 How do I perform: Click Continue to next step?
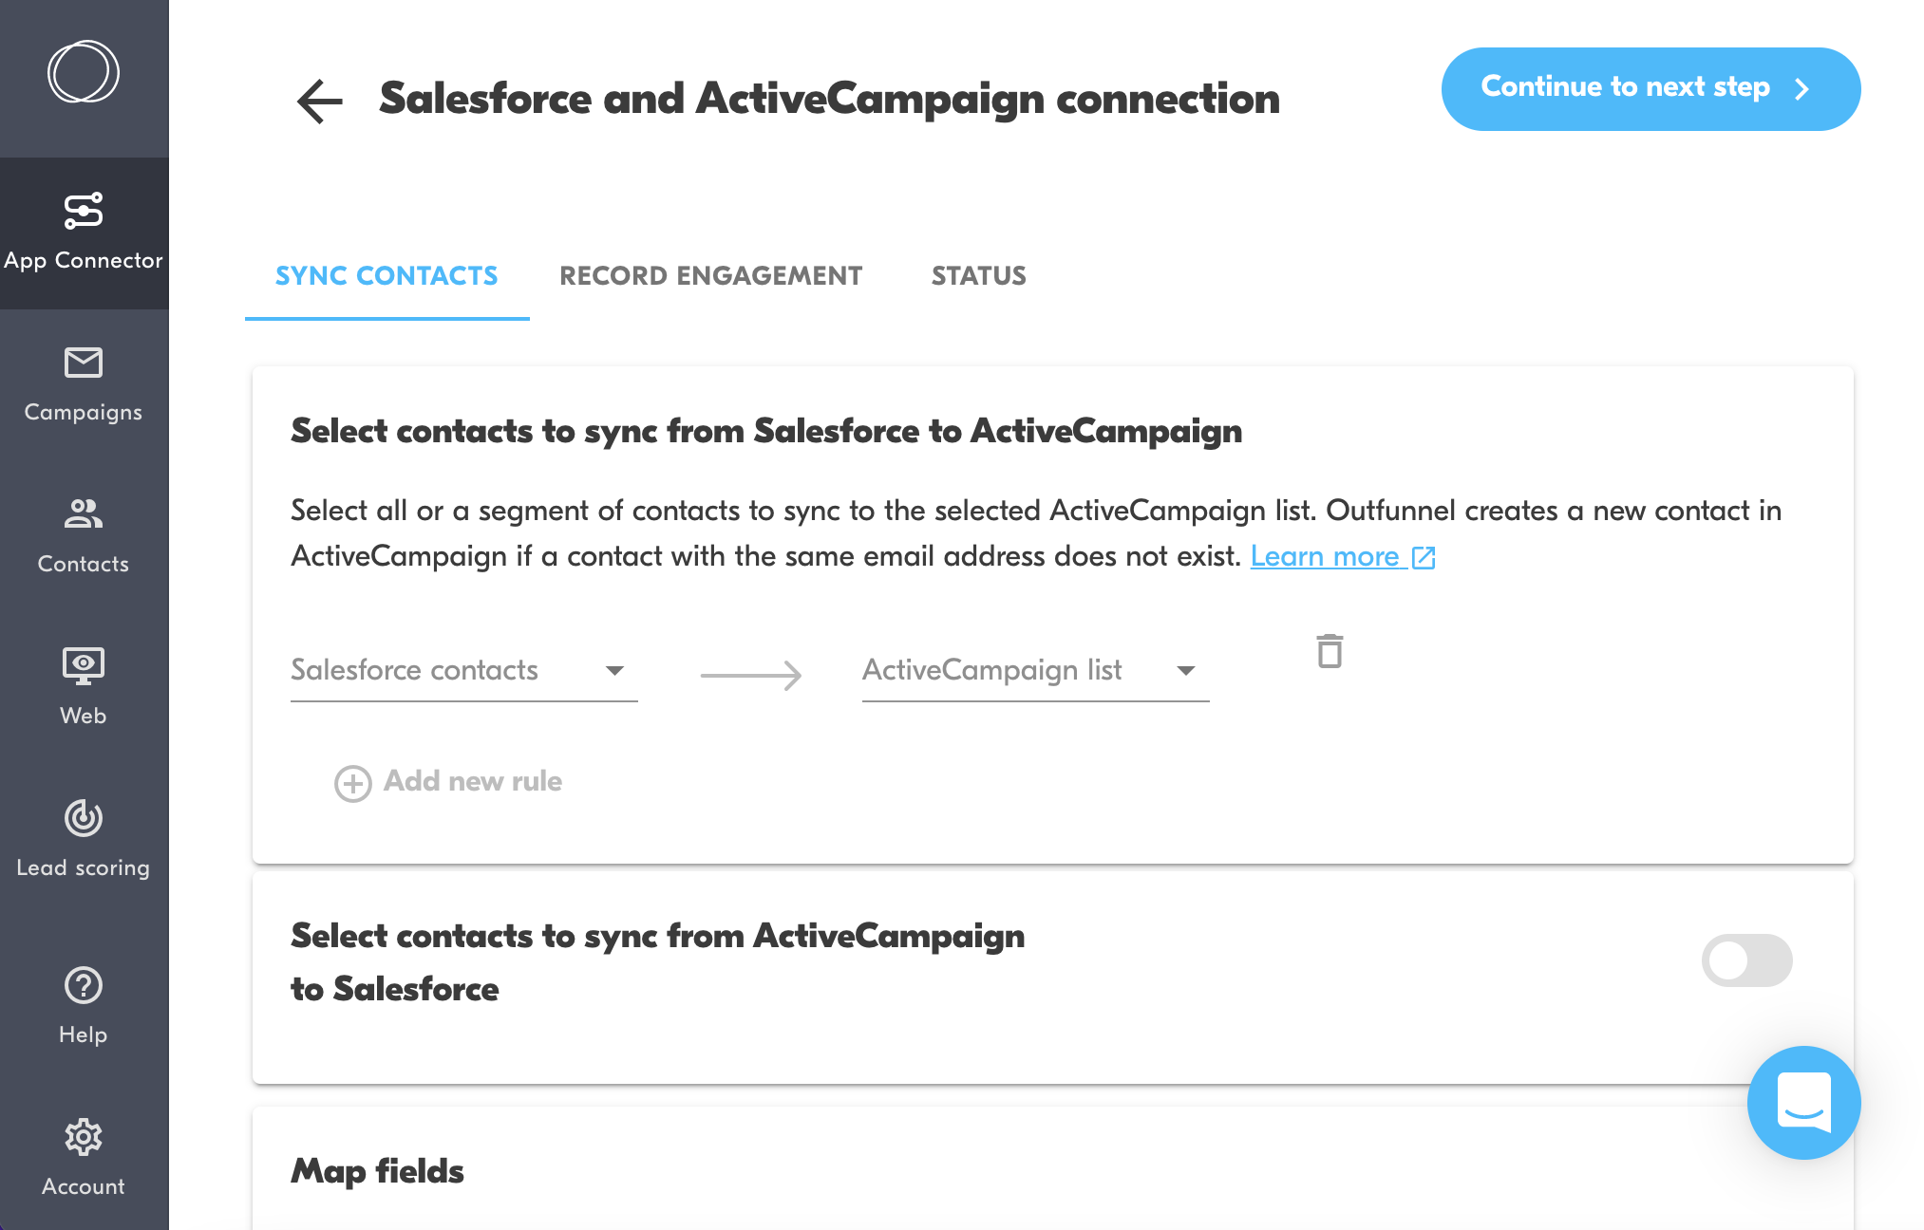coord(1650,88)
